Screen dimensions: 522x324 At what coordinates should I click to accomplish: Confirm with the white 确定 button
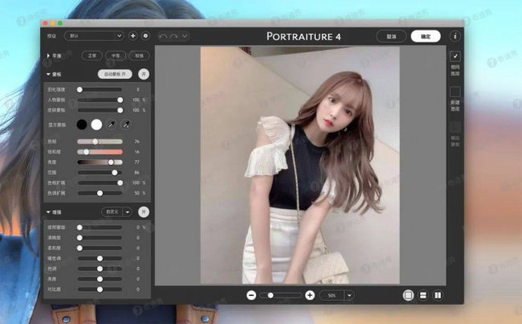426,36
